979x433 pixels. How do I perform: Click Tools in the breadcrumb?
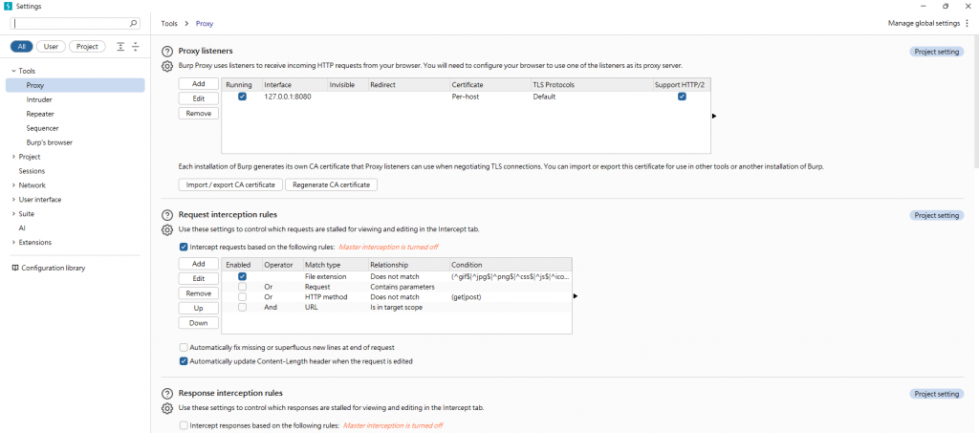click(169, 24)
